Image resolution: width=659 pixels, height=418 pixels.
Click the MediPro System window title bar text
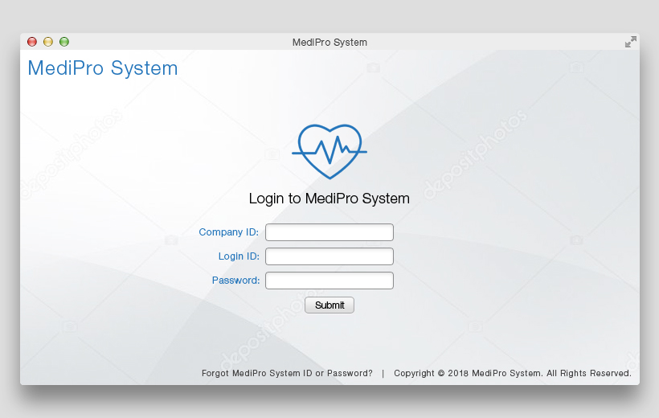pyautogui.click(x=329, y=42)
